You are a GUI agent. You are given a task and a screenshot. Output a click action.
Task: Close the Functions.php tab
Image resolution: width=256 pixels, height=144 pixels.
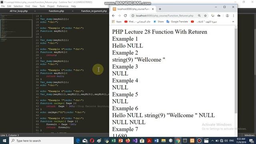pos(72,11)
